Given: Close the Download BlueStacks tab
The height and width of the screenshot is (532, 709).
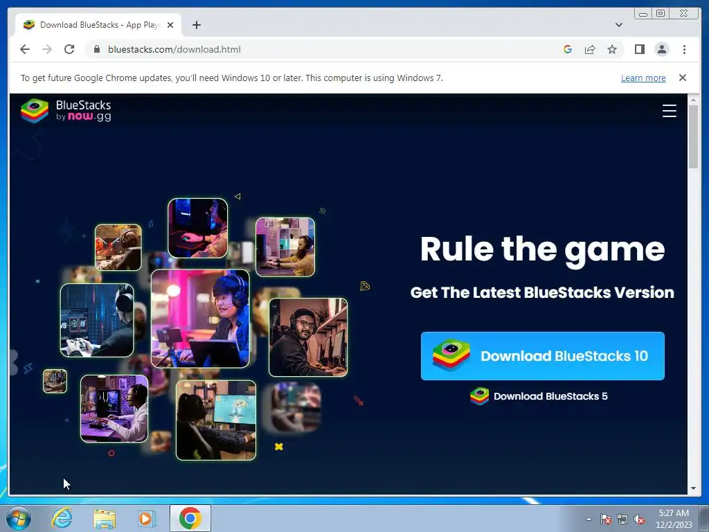Looking at the screenshot, I should pyautogui.click(x=170, y=25).
